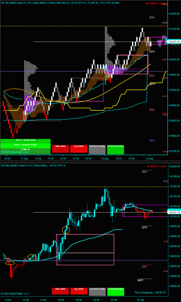
Task: Click the DPP pivot label in the top chart
Action: (x=152, y=52)
